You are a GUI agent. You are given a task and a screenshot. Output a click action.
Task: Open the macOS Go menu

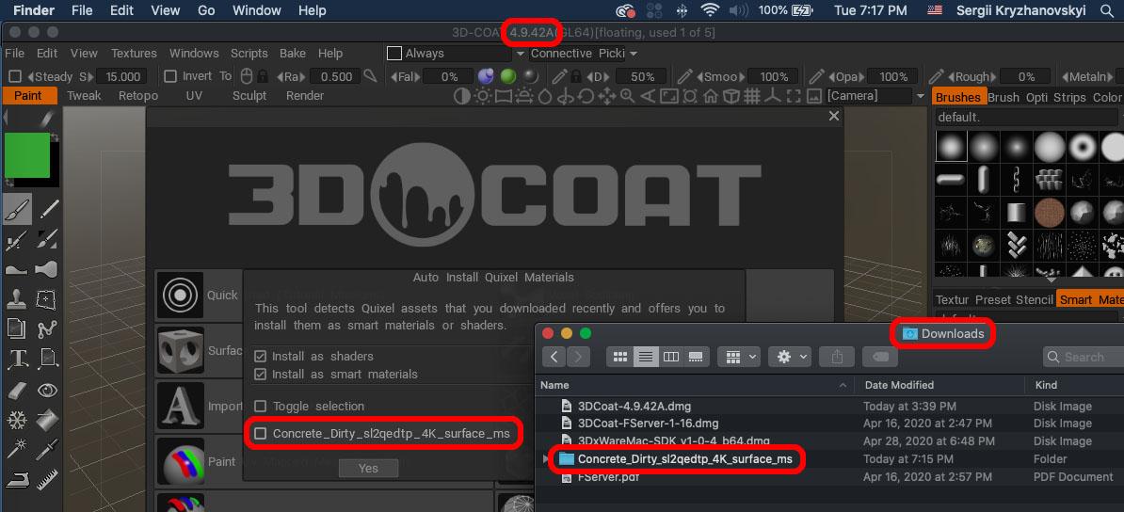click(206, 10)
